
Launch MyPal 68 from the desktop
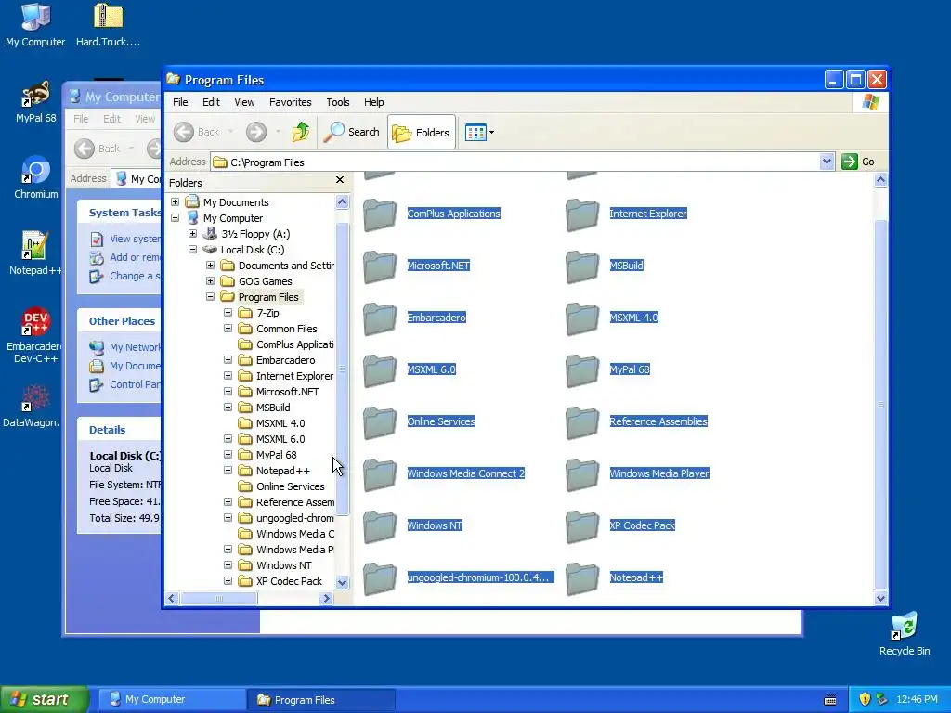pyautogui.click(x=35, y=102)
